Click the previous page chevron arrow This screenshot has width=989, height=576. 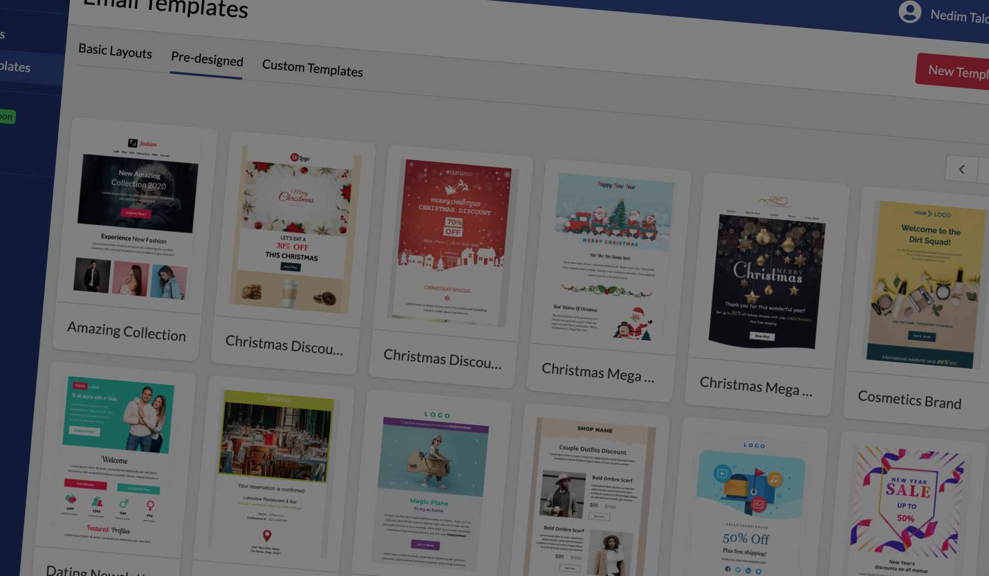pos(962,169)
